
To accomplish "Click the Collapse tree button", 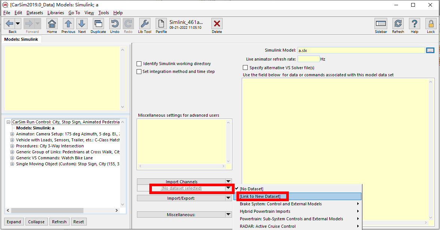I will pos(36,221).
